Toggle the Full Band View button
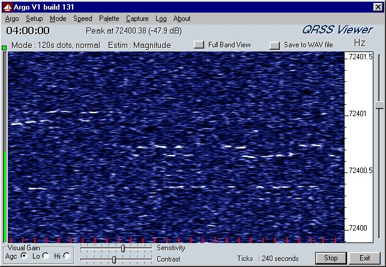The height and width of the screenshot is (267, 386). click(x=199, y=45)
